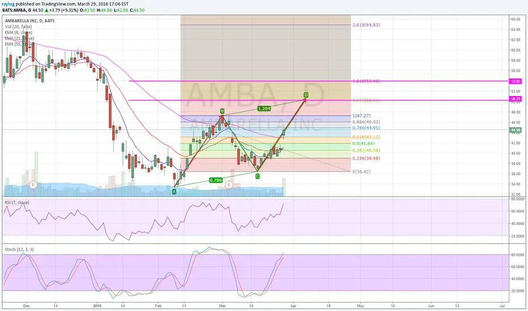Viewport: 528px width, 311px height.
Task: Click the 0.618(43.12) Fibonacci label
Action: 367,137
